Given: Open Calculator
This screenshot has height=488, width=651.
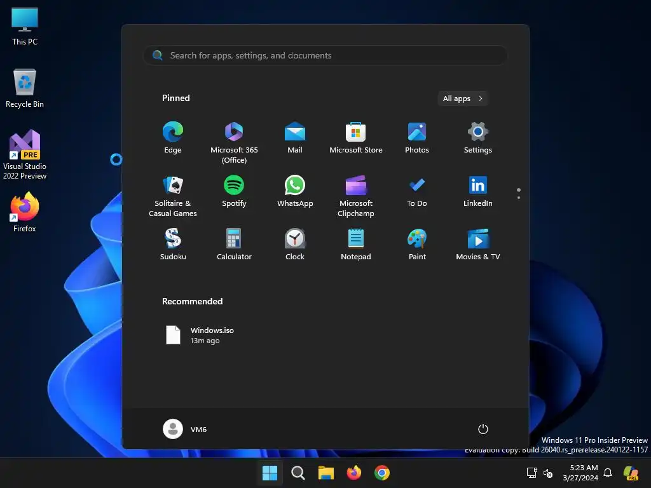Looking at the screenshot, I should 234,245.
